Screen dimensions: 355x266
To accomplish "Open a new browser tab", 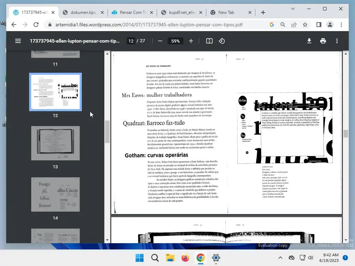I will coord(263,12).
